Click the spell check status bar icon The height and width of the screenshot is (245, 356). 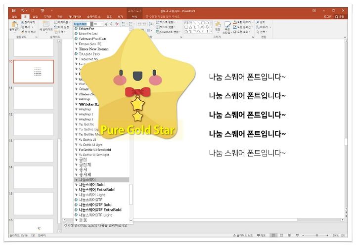pyautogui.click(x=33, y=235)
